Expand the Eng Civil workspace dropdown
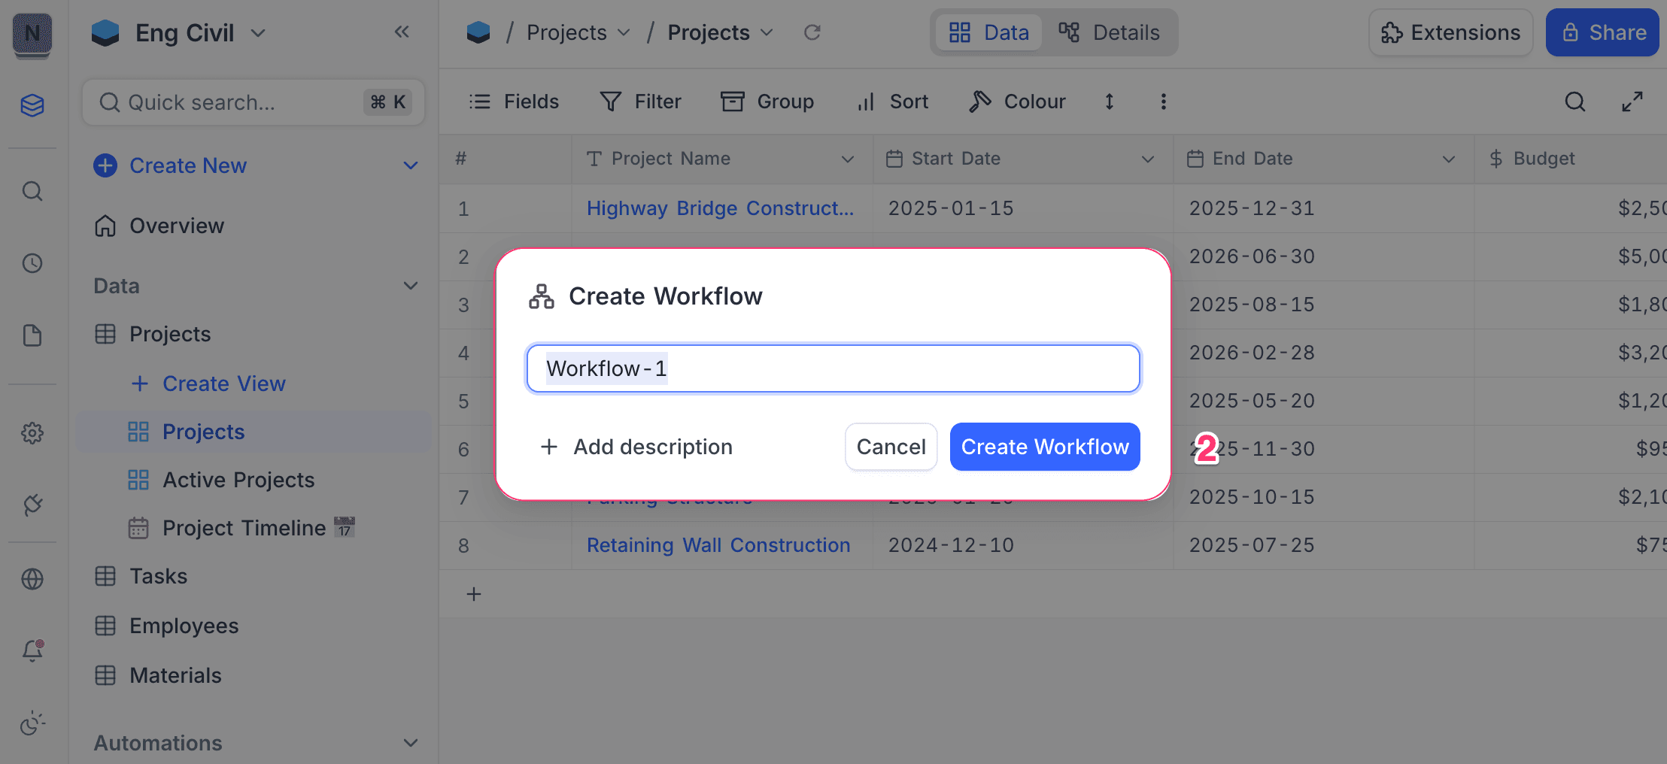 tap(257, 33)
